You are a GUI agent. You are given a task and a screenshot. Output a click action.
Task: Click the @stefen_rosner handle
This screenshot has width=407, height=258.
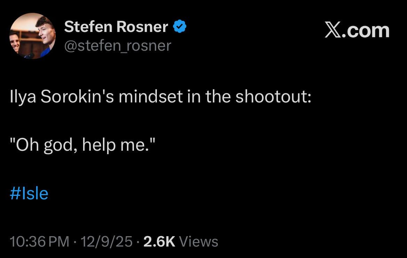[117, 45]
